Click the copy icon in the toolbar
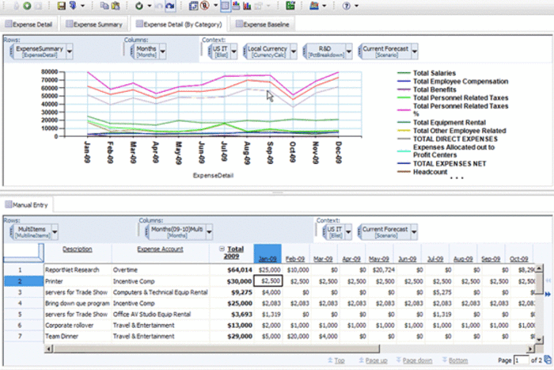 104,6
